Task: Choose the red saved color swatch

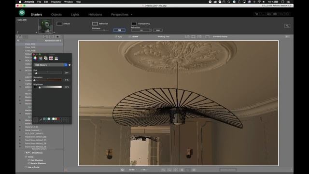Action: (x=58, y=119)
